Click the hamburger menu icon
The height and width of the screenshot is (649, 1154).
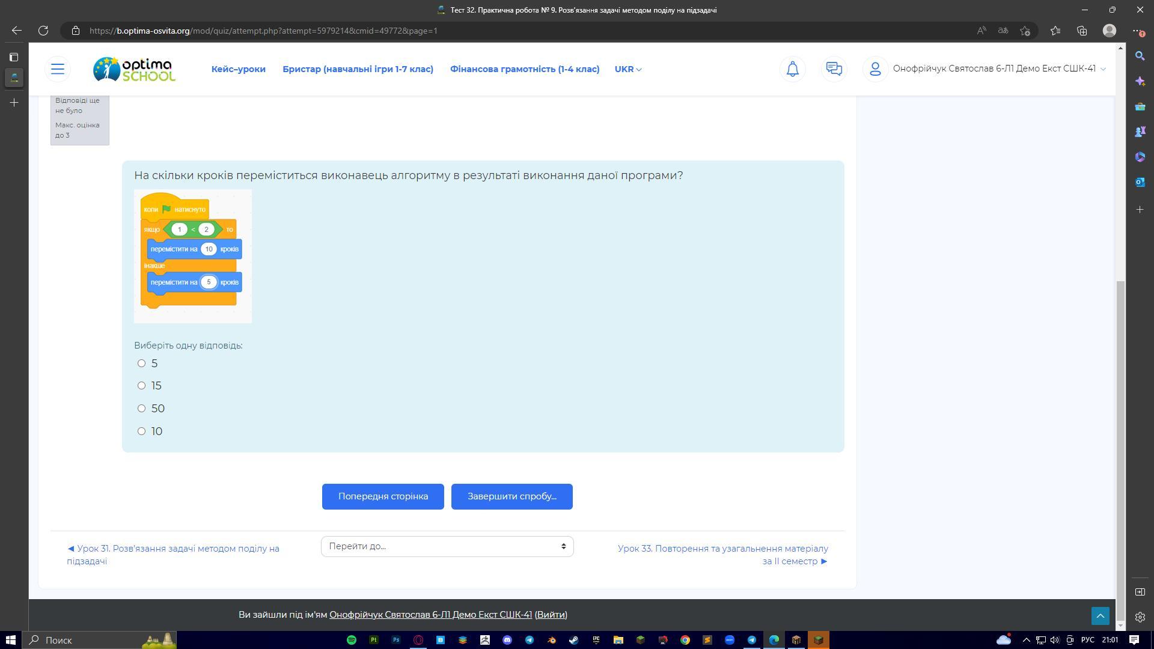[58, 69]
